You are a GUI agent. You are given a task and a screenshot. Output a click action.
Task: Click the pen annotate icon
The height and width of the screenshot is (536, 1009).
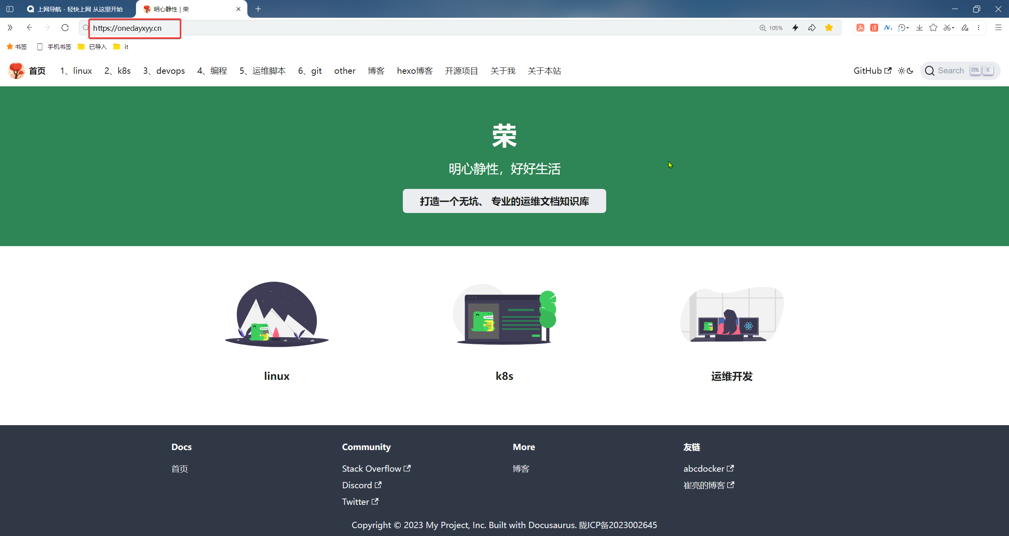tap(965, 28)
